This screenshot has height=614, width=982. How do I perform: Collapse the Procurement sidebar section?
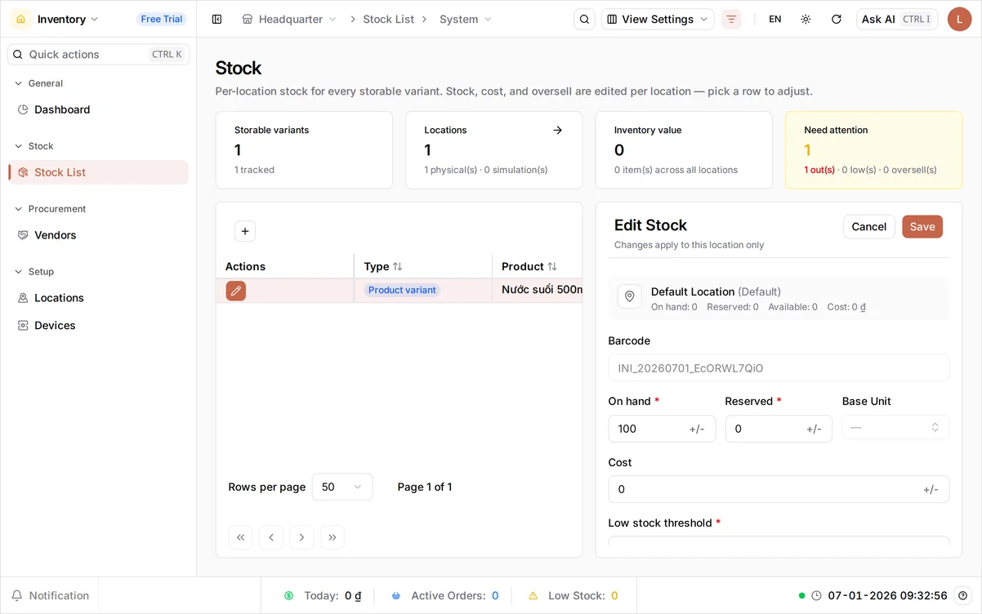(x=51, y=209)
